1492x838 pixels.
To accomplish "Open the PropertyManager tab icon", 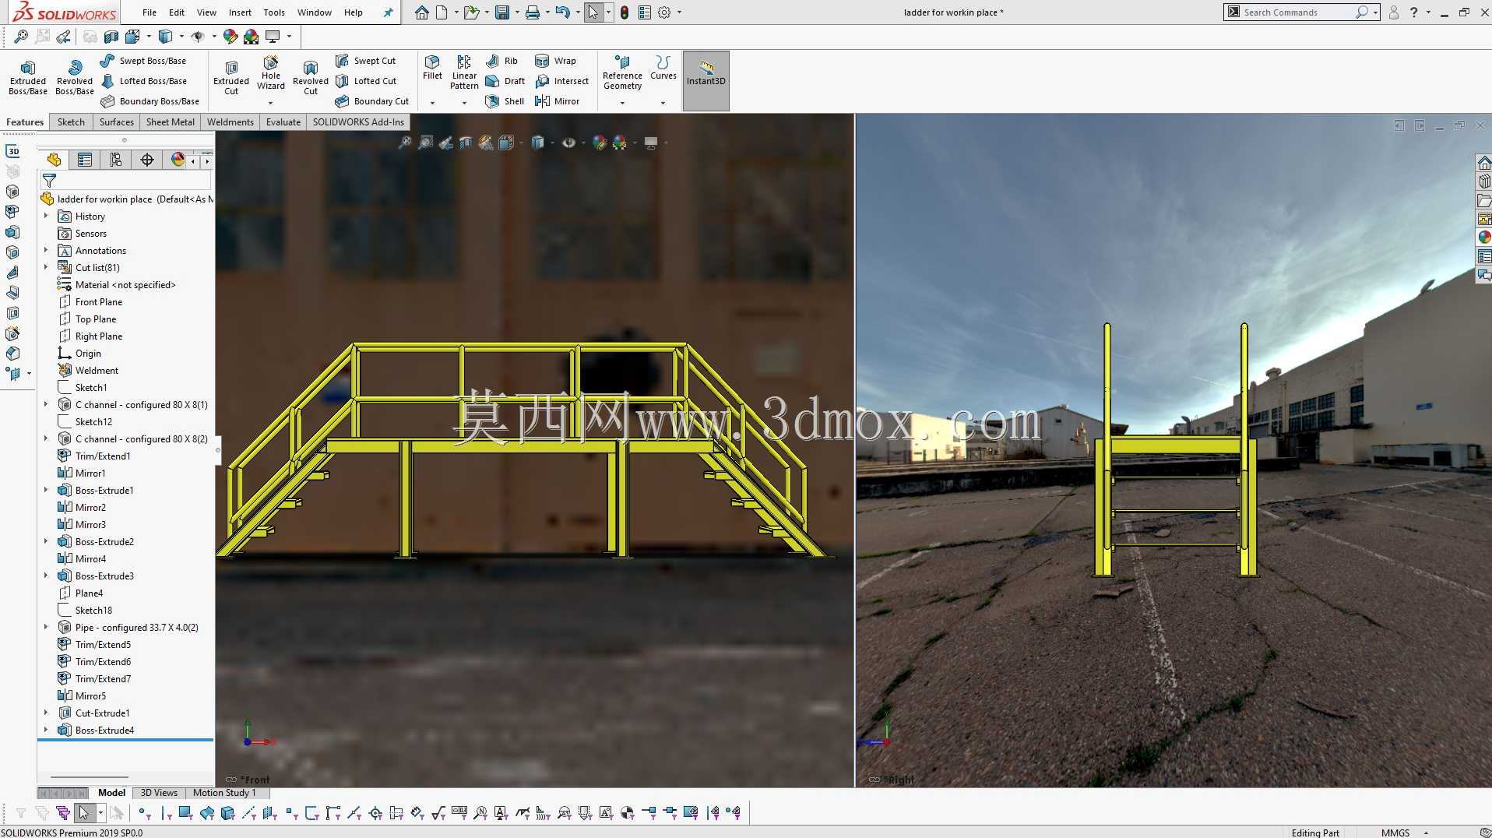I will [x=85, y=160].
